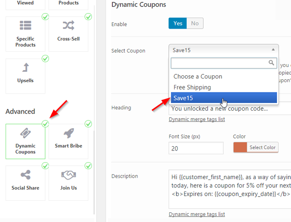
Task: Edit the Description text area
Action: tap(230, 189)
